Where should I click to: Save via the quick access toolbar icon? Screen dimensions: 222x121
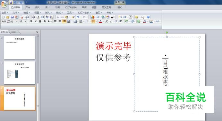tap(11, 3)
